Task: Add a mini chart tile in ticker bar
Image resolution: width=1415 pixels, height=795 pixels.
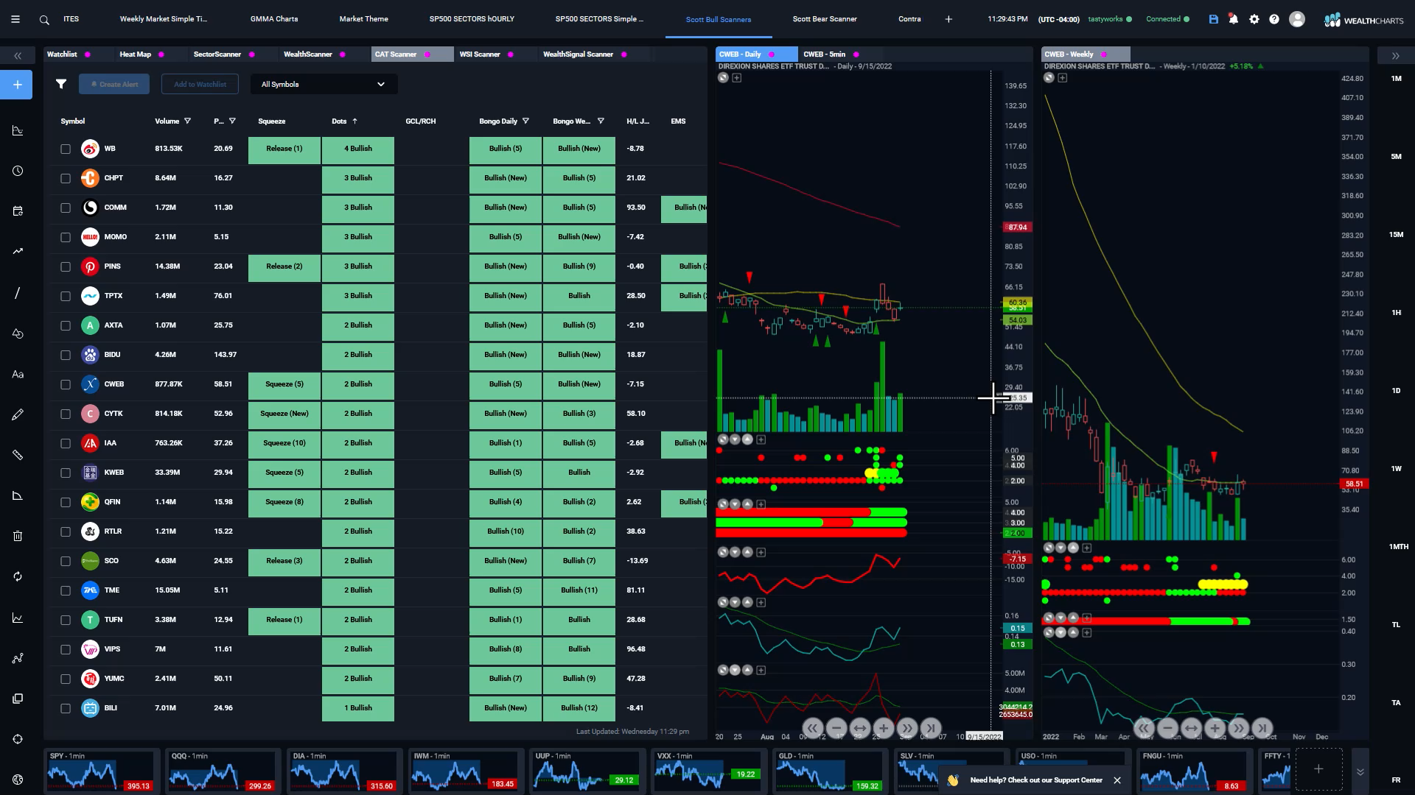Action: 1318,769
